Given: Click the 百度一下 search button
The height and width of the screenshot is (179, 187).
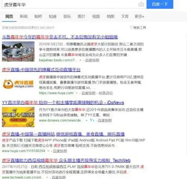Looking at the screenshot, I should tap(160, 4).
